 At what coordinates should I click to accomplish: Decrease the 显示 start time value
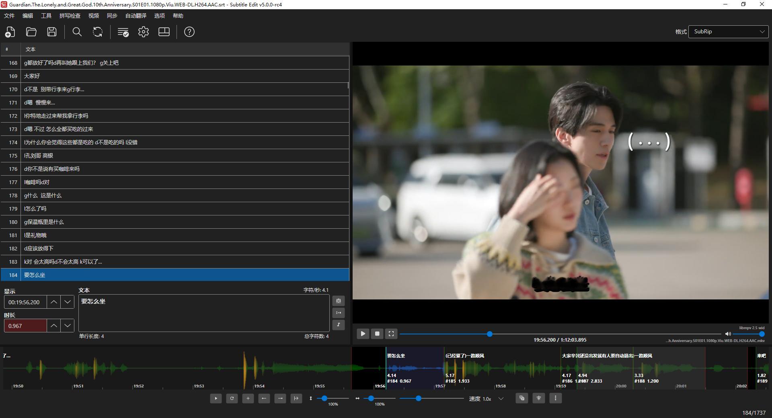[68, 302]
